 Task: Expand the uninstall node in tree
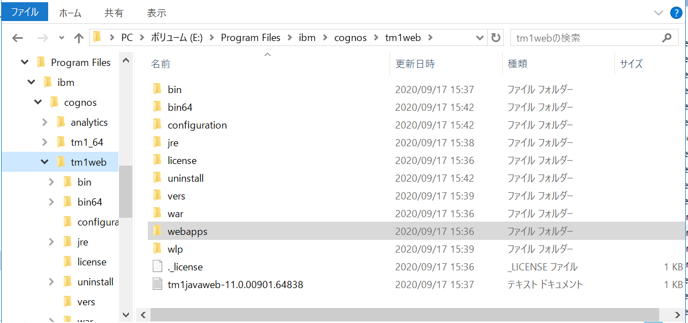point(51,282)
